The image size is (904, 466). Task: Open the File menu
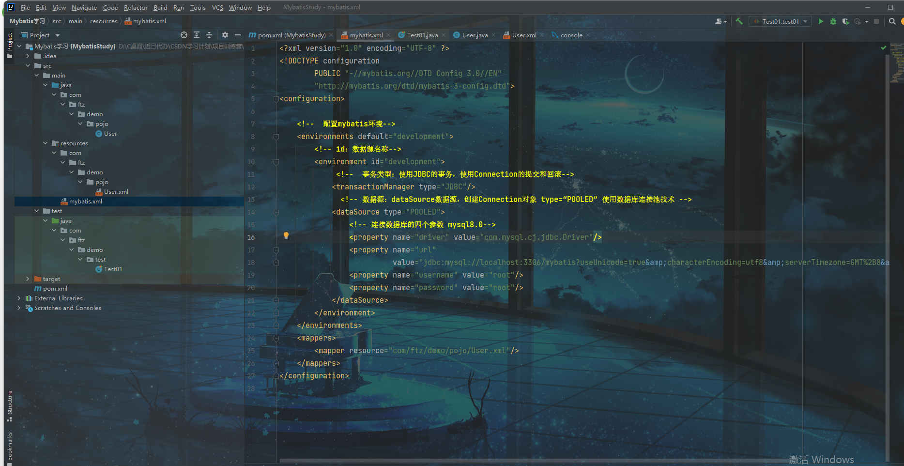click(x=25, y=7)
